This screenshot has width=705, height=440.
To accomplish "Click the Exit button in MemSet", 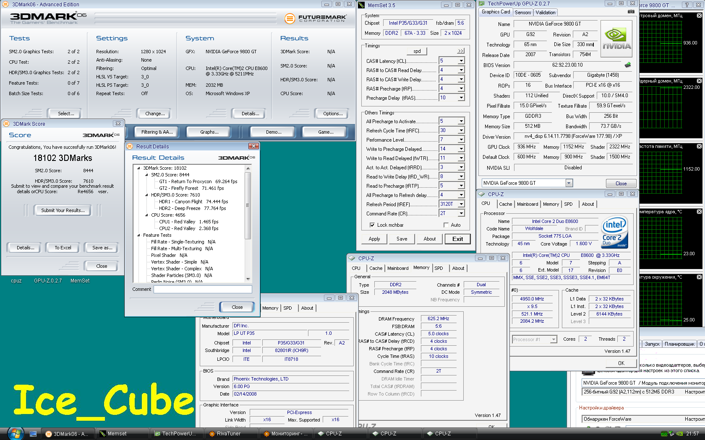I will [x=458, y=239].
